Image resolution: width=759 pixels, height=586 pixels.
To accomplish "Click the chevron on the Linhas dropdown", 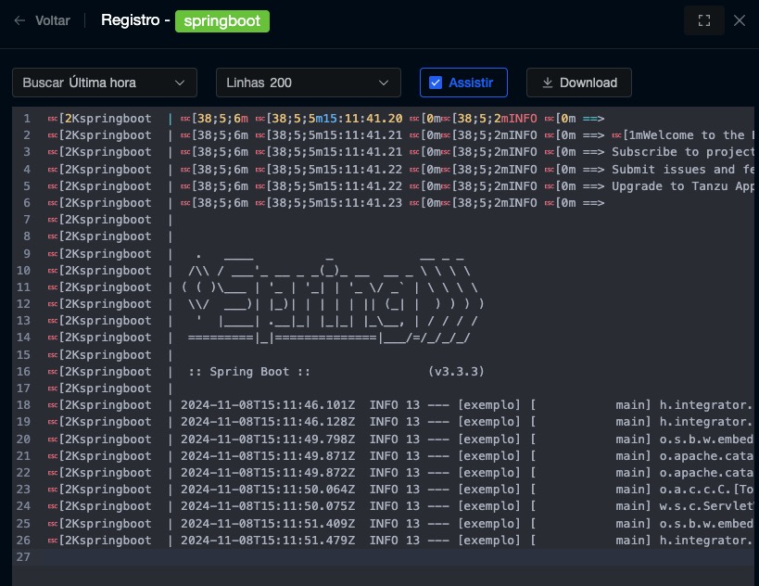I will pos(384,83).
